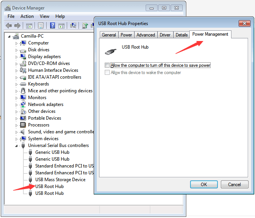Select the second Standard Enhanced PCI entry
The image size is (255, 218).
[65, 173]
